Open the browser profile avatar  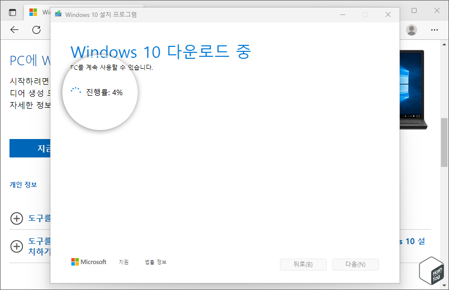[x=412, y=30]
